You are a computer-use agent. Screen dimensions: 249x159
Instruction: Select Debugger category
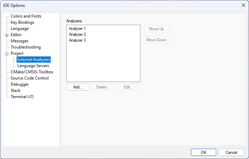[x=20, y=84]
